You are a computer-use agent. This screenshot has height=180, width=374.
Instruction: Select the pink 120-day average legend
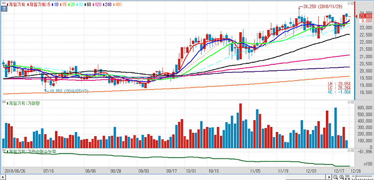pos(97,4)
